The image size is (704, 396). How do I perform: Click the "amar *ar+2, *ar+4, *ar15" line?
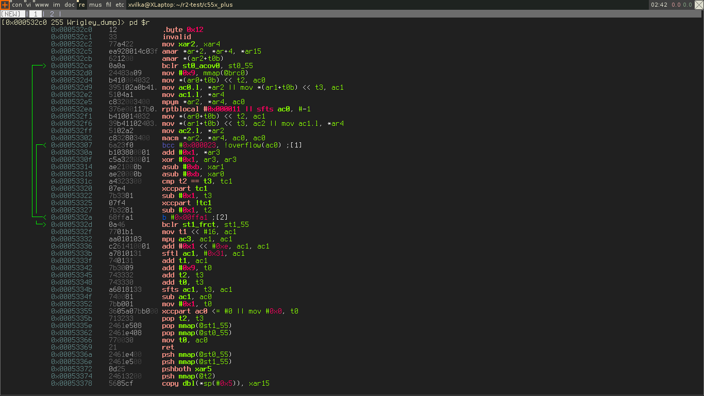point(212,51)
